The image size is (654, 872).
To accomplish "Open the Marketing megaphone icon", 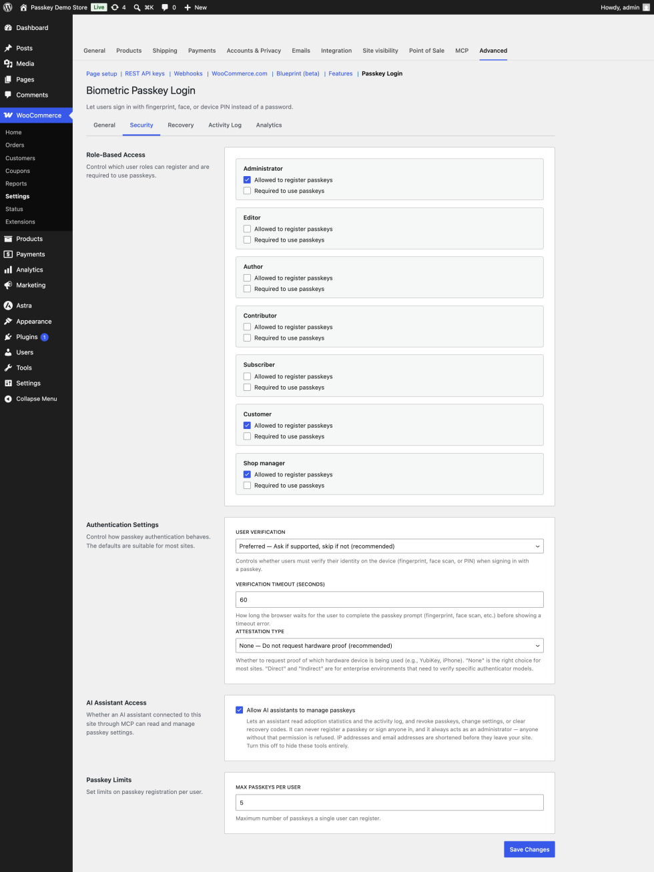I will click(x=8, y=285).
